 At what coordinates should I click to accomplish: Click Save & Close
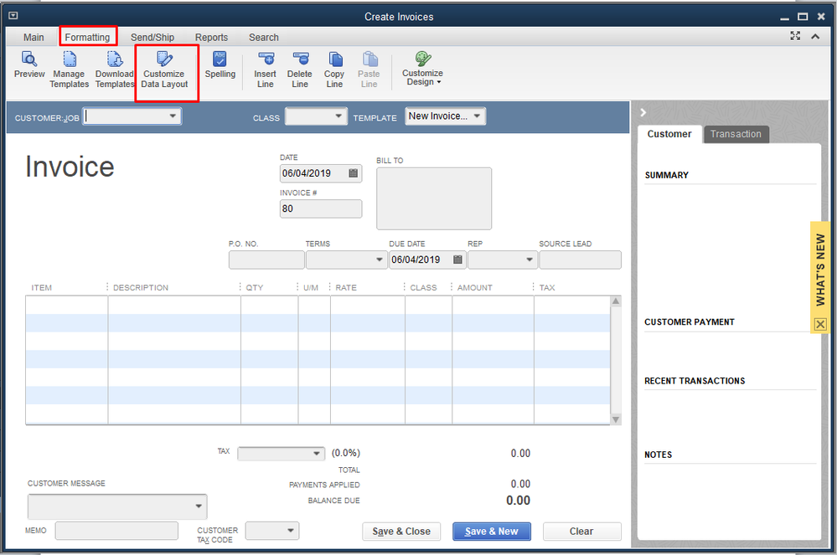pyautogui.click(x=401, y=531)
